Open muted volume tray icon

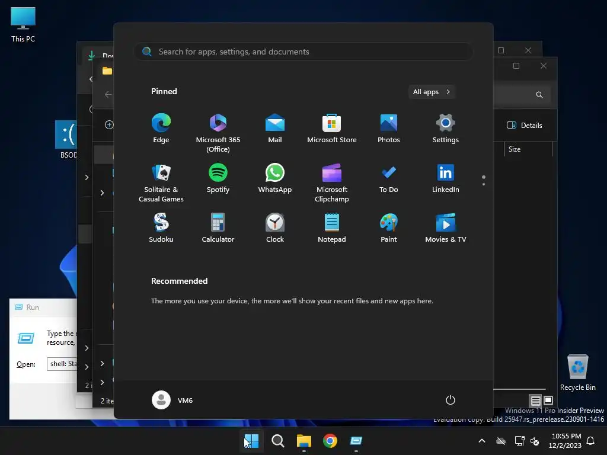point(535,441)
